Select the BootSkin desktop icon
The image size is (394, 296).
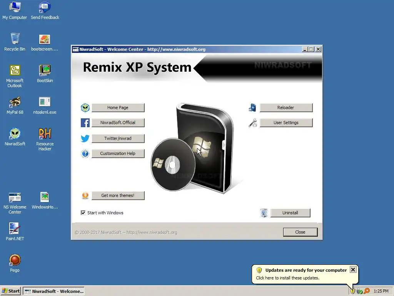(x=45, y=74)
